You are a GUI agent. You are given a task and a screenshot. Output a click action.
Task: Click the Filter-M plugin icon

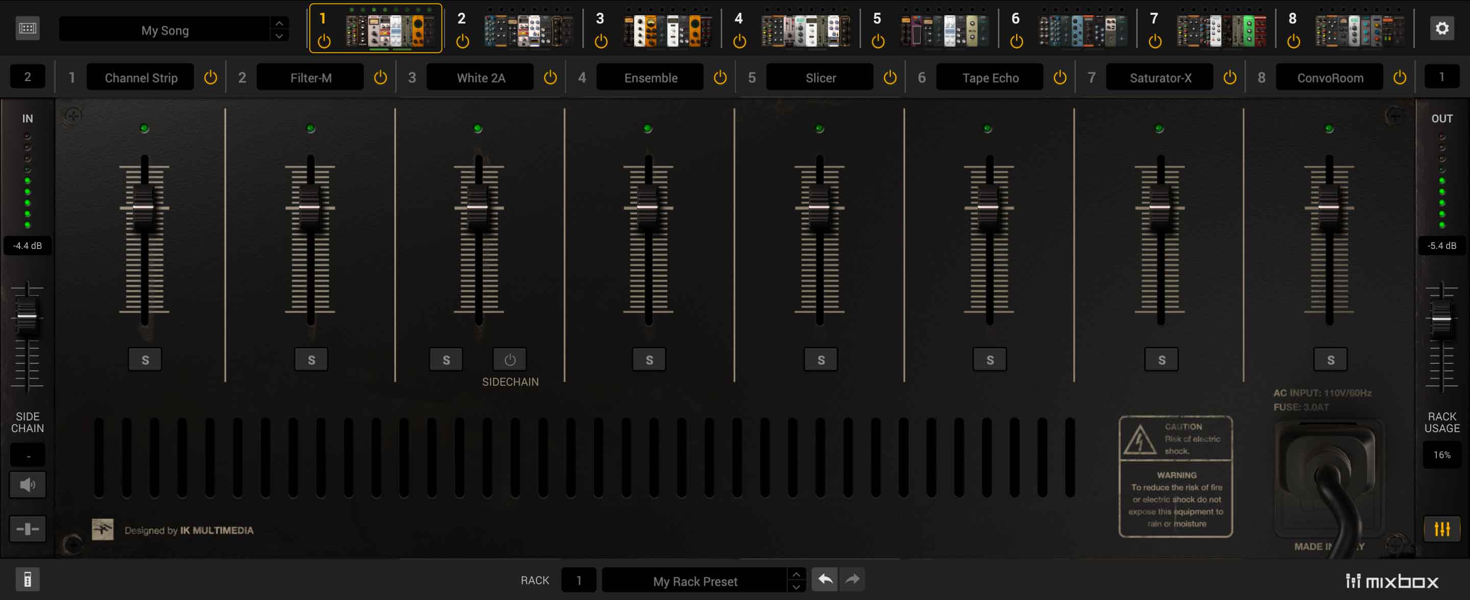pos(311,78)
